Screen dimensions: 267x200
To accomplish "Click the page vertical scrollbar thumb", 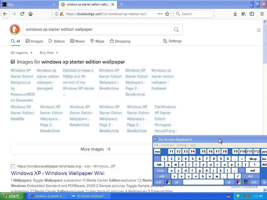I will [x=265, y=43].
